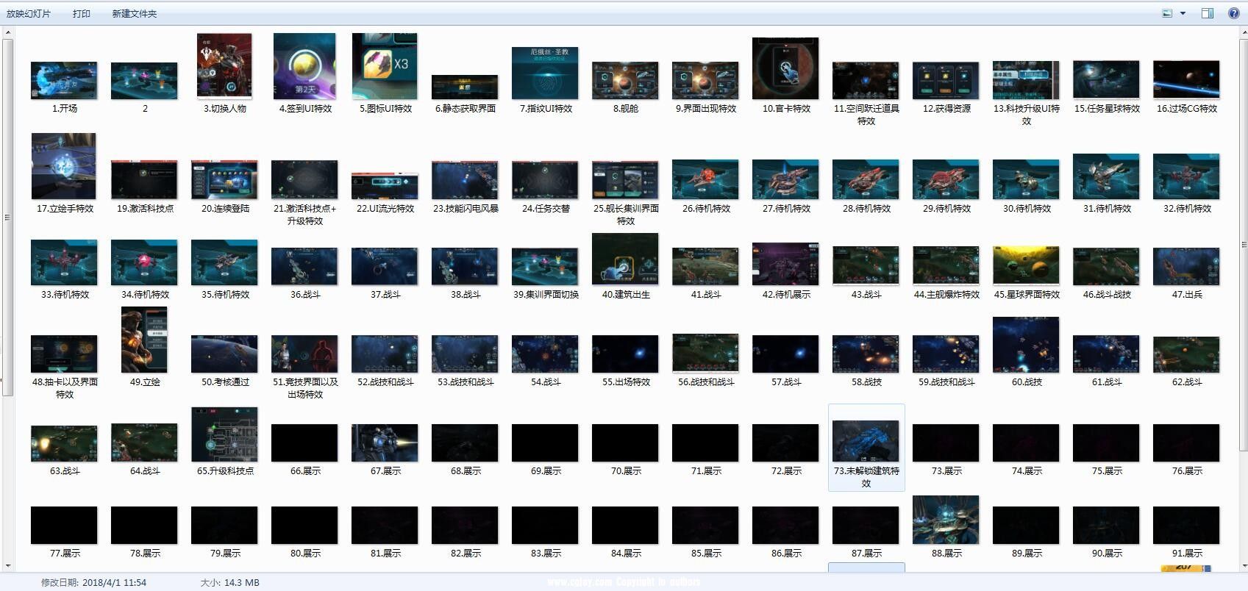The image size is (1248, 591).
Task: Click the 15.任务星球特效 file name
Action: pos(1106,108)
